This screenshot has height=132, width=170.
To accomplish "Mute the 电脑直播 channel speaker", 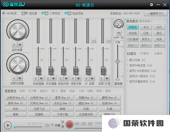I will 41,78.
